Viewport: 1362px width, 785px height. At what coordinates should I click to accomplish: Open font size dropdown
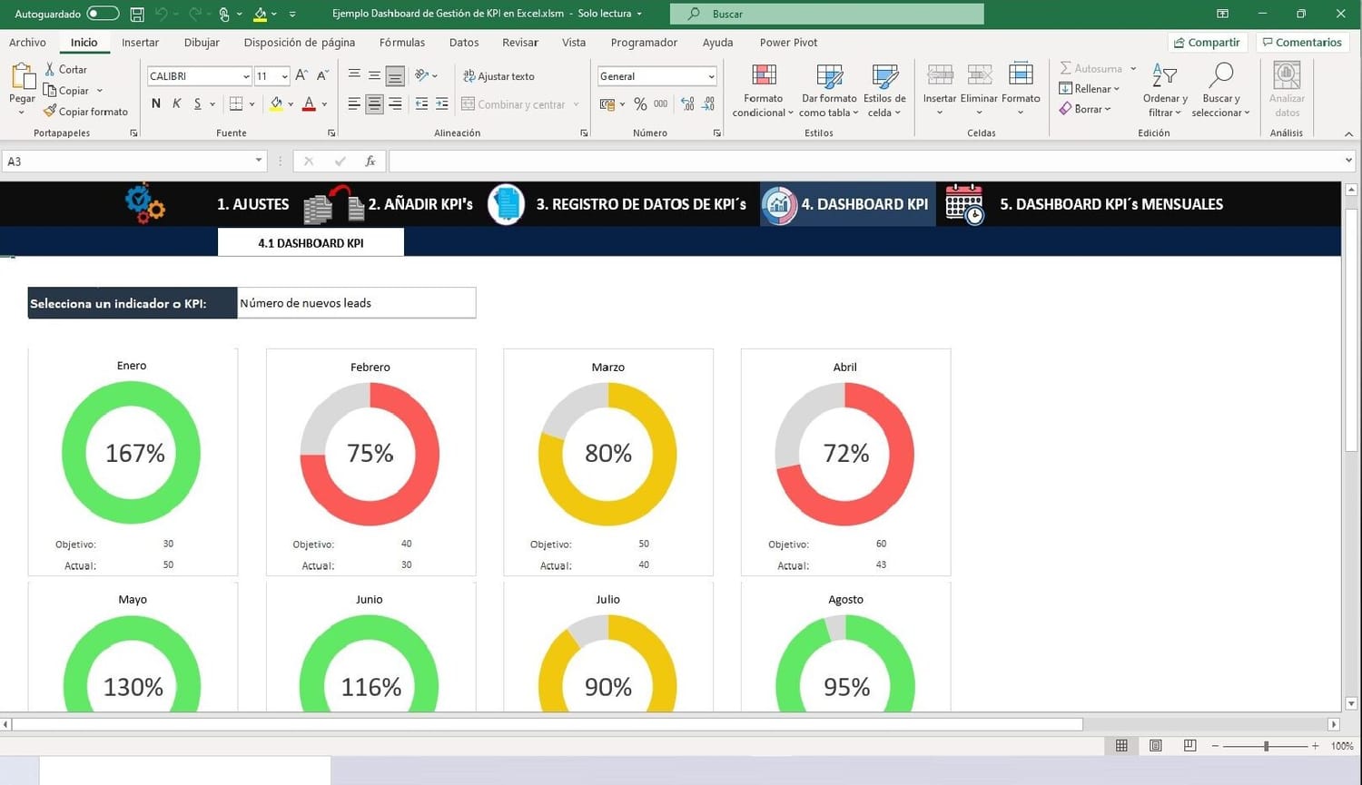pyautogui.click(x=284, y=76)
